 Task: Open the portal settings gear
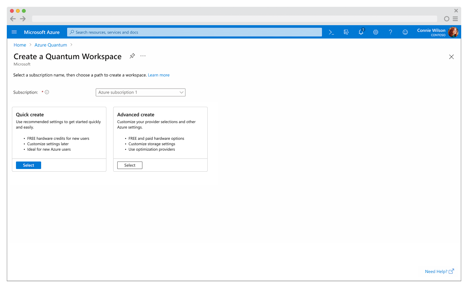(x=376, y=32)
